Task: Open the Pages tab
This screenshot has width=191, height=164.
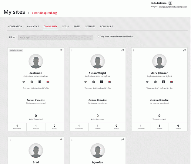Action: (x=77, y=26)
